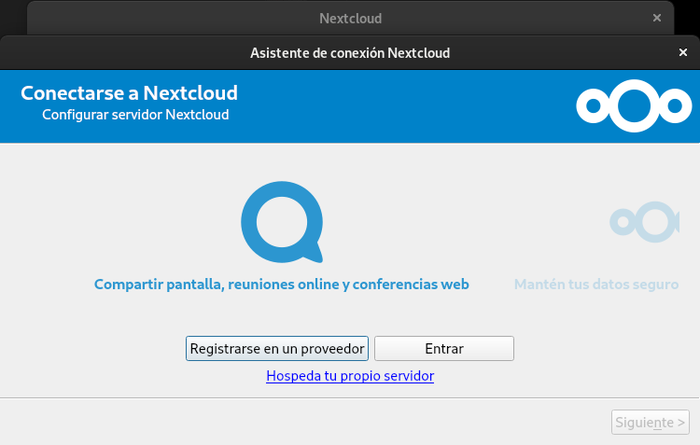Click the Talk speech-bubble slide icon
Viewport: 700px width, 445px height.
point(282,222)
